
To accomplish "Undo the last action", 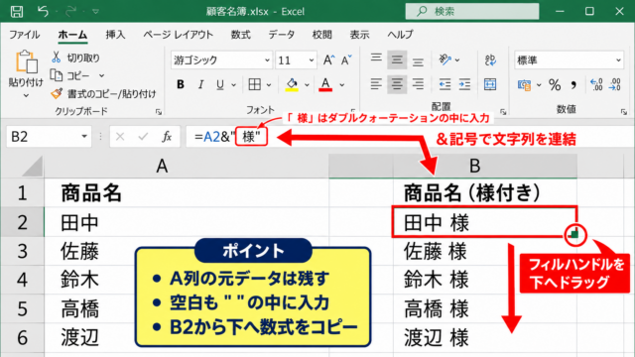I will (43, 11).
